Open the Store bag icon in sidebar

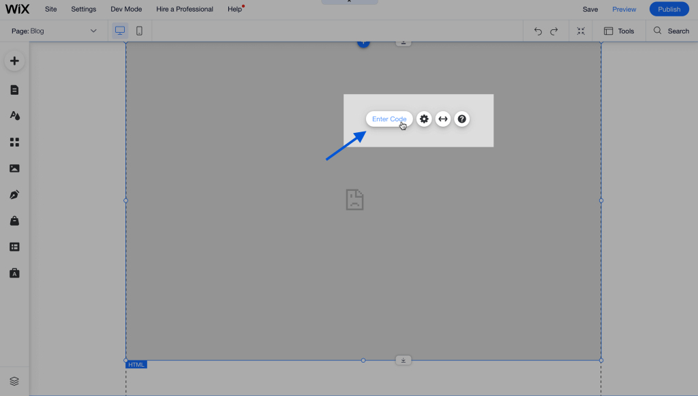[x=14, y=221]
